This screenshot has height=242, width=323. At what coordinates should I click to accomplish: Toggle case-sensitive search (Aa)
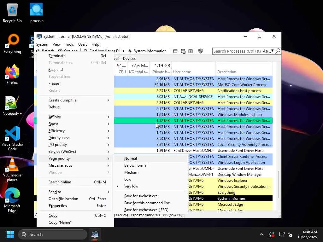pyautogui.click(x=265, y=51)
